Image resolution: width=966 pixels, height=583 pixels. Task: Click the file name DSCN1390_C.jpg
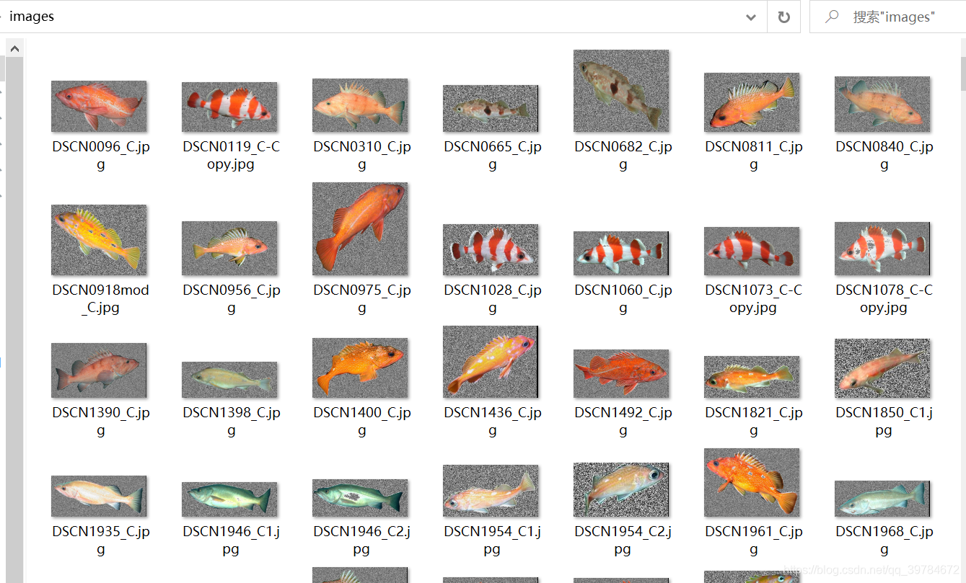point(101,422)
